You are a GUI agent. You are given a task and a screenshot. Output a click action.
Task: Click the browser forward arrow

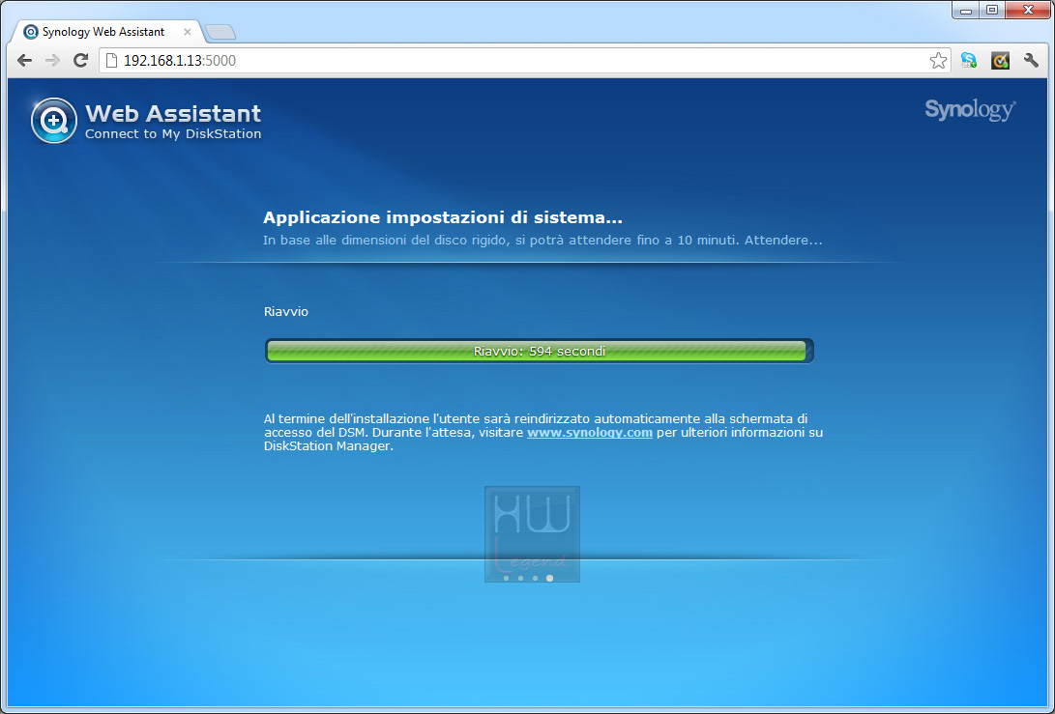(x=52, y=61)
